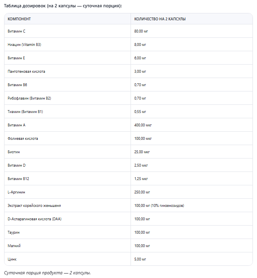Click the "Количество на 2 капсулы" column header
Viewport: 257px width, 278px height.
click(x=160, y=19)
